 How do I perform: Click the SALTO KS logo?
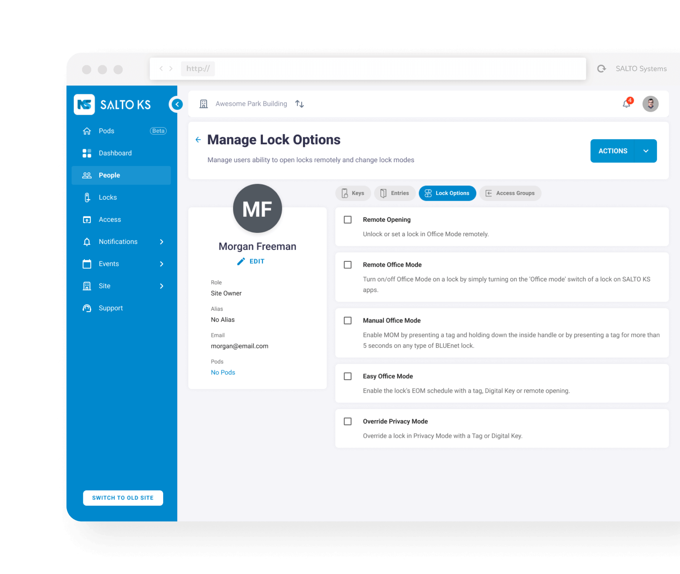click(112, 105)
